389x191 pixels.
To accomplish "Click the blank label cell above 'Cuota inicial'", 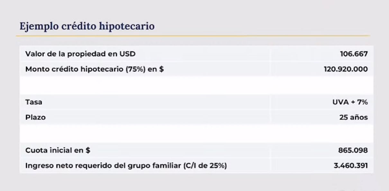I will point(145,134).
